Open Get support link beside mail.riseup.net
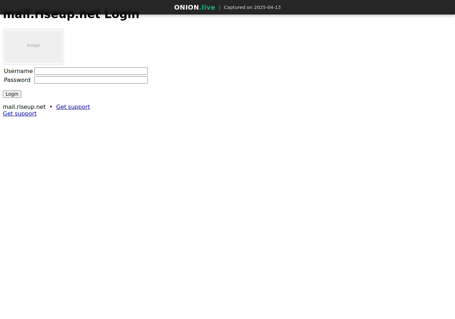Screen dimensions: 455x319 (73, 107)
